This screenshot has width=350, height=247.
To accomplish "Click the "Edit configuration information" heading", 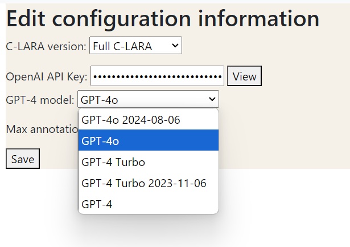I will click(163, 19).
